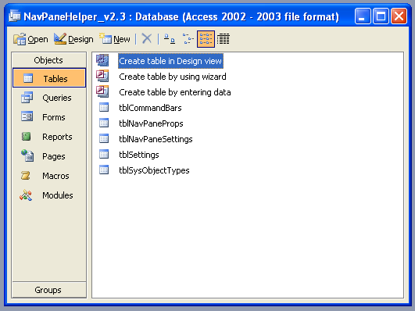Select tblCommandBars table name
Viewport: 415px width, 311px height.
(x=150, y=108)
